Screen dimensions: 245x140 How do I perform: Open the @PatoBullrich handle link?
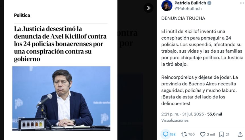pyautogui.click(x=188, y=8)
